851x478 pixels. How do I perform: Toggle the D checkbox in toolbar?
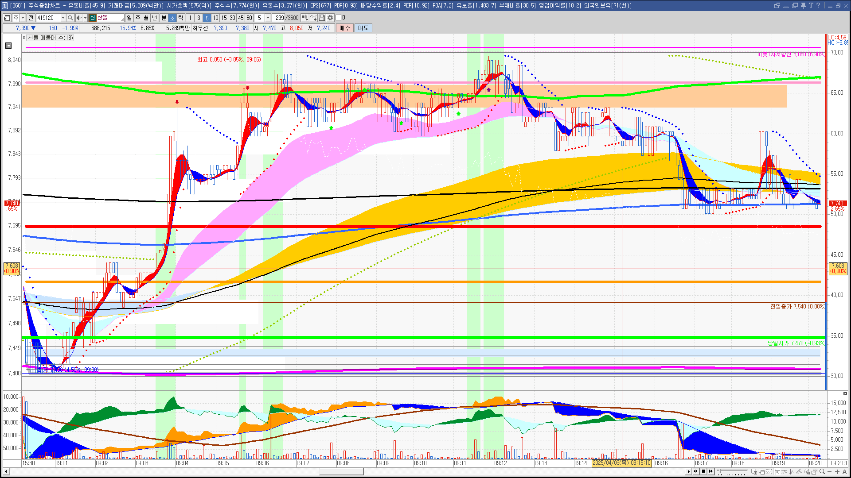(x=338, y=18)
